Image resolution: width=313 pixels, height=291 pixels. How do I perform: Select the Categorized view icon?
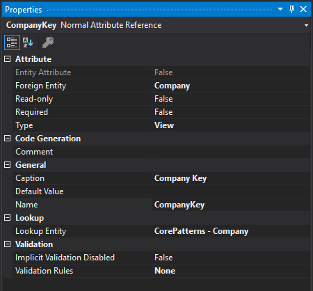coord(12,42)
